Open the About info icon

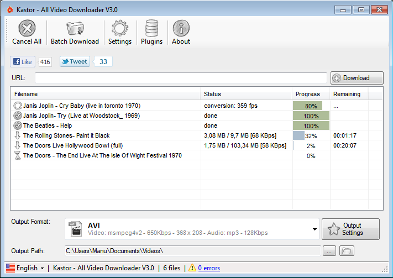coord(181,28)
